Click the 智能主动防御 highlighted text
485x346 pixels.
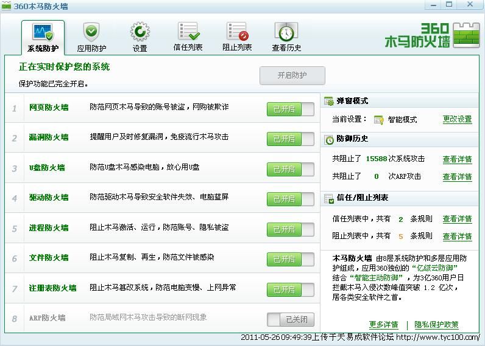point(376,277)
